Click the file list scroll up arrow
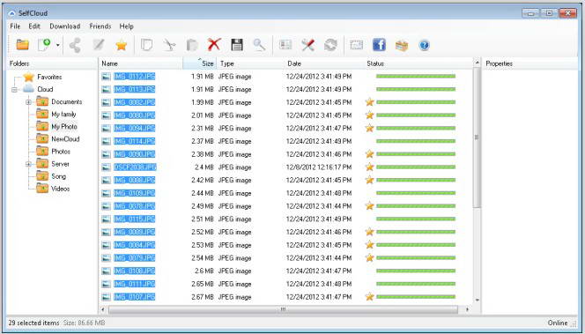585x334 pixels. coord(477,63)
